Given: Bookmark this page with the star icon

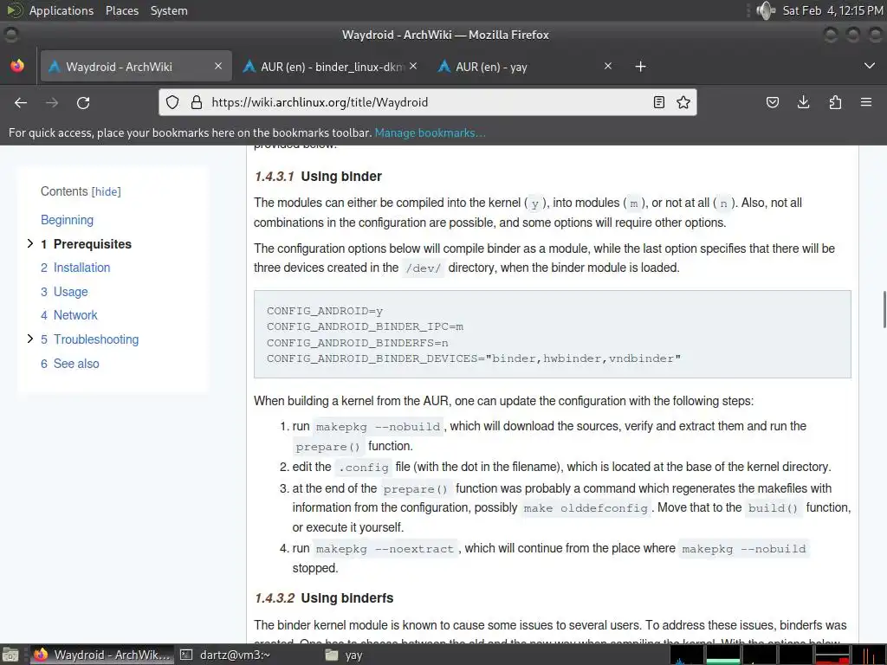Looking at the screenshot, I should click(683, 102).
